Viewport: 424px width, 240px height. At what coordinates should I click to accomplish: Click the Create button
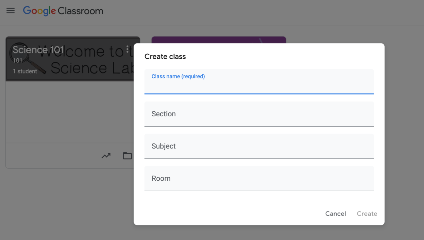pos(367,213)
